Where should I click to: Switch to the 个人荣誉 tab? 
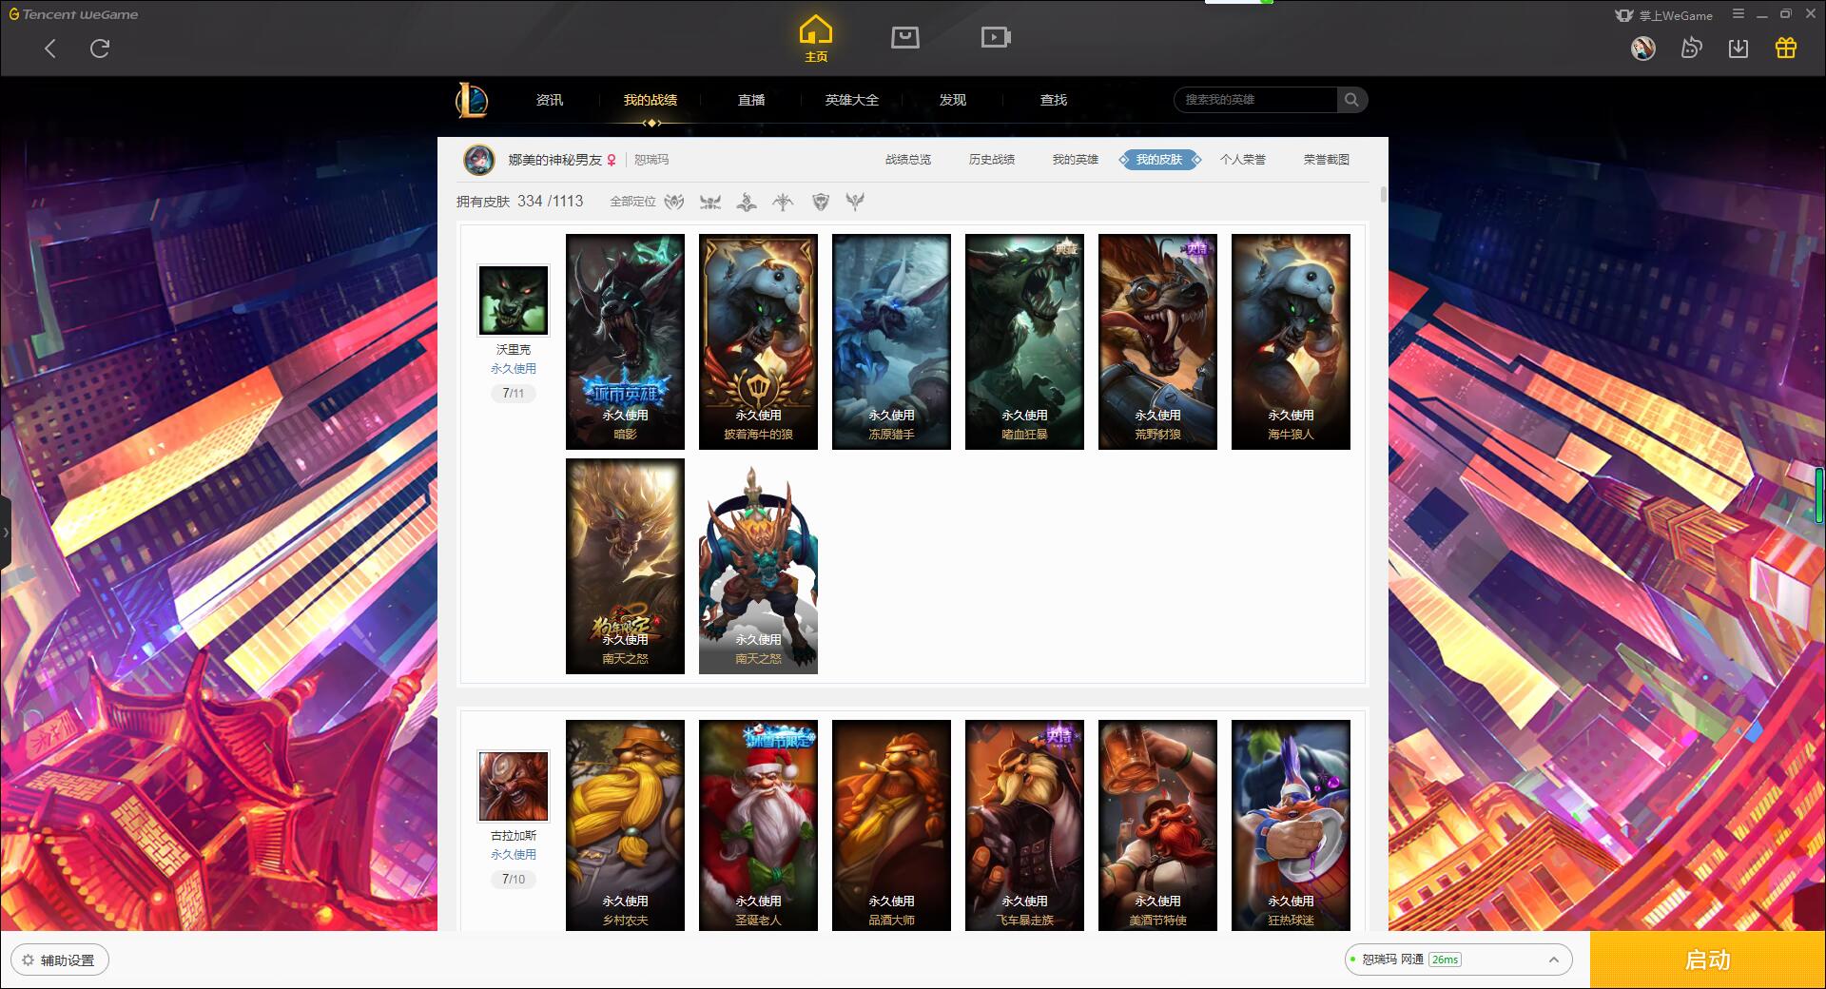tap(1243, 160)
